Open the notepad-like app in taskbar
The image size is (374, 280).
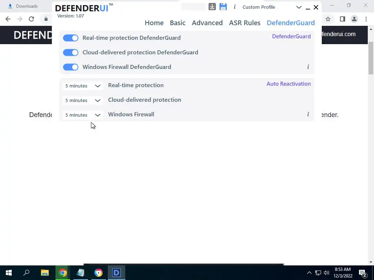(x=81, y=273)
